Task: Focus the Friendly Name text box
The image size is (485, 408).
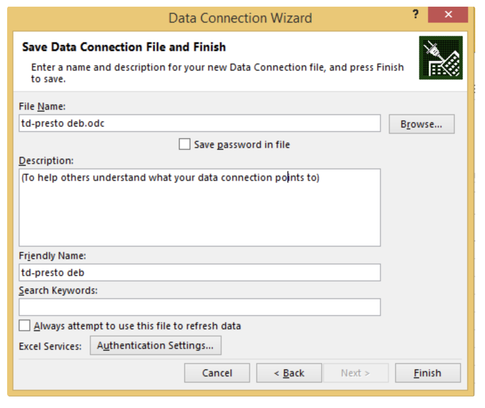Action: pos(199,272)
